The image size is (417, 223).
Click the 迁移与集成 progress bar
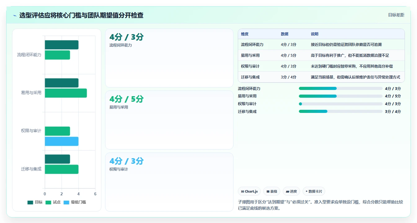pos(340,111)
